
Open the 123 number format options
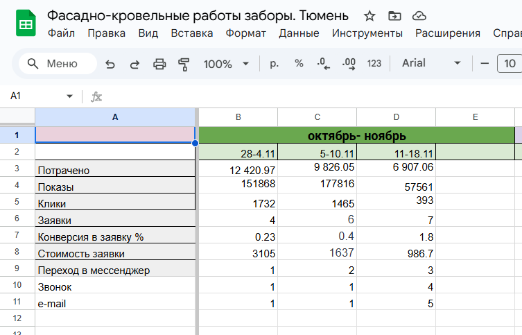(374, 64)
